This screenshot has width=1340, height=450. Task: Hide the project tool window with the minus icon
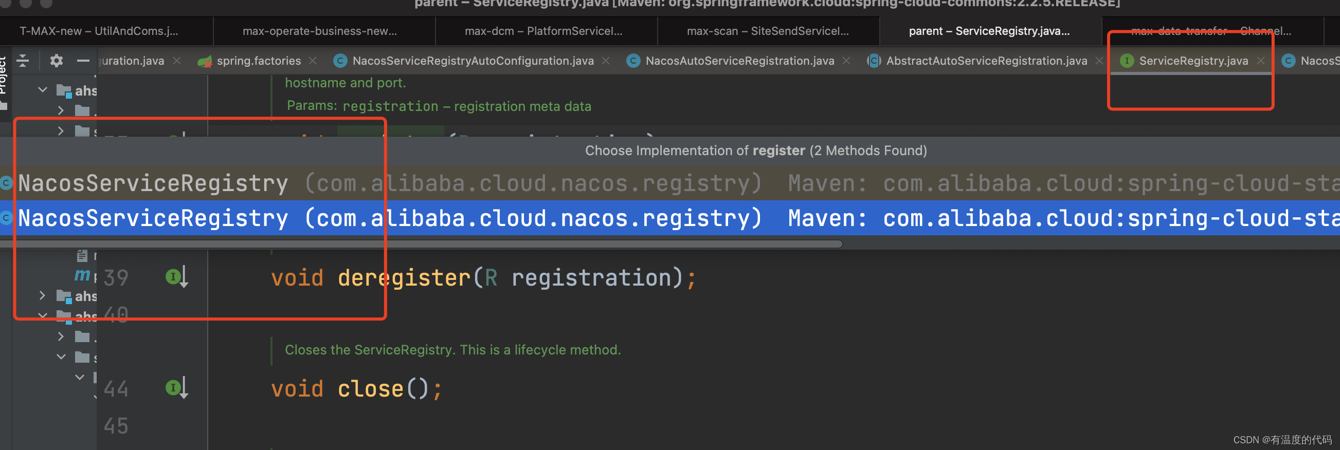point(83,61)
